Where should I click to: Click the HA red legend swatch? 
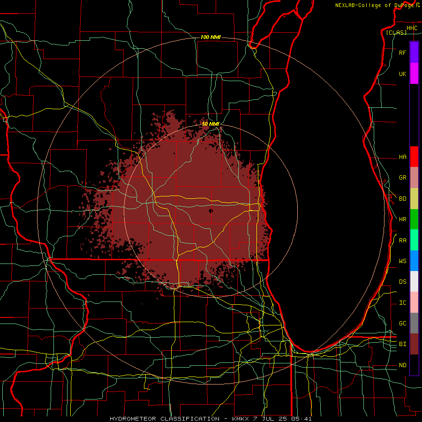[x=414, y=157]
